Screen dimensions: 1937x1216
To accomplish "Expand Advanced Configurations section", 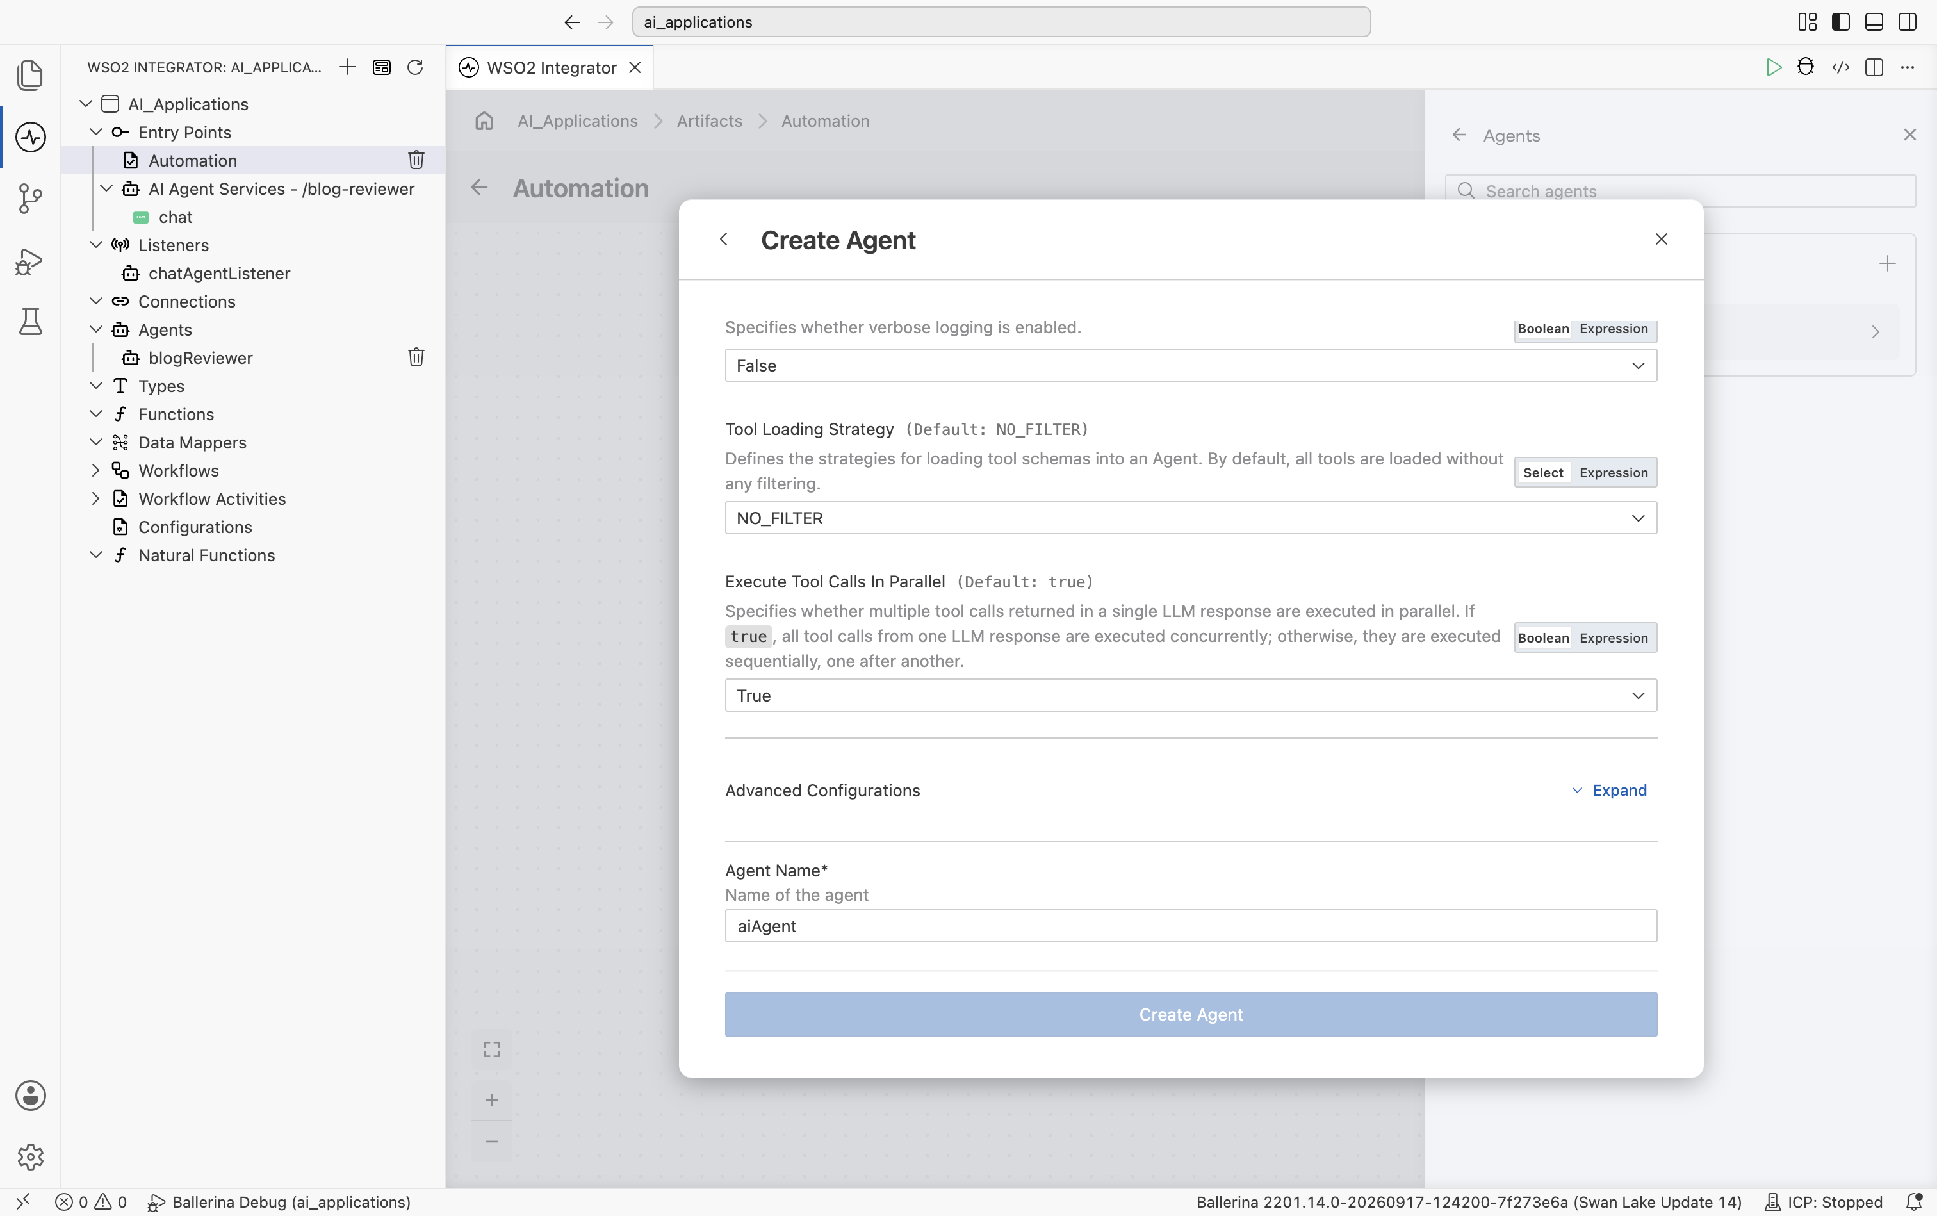I will pos(1609,790).
